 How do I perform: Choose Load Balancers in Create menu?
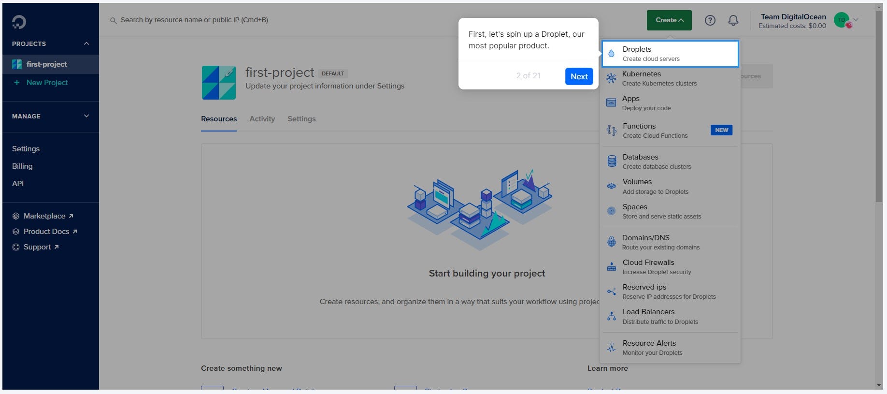tap(670, 316)
